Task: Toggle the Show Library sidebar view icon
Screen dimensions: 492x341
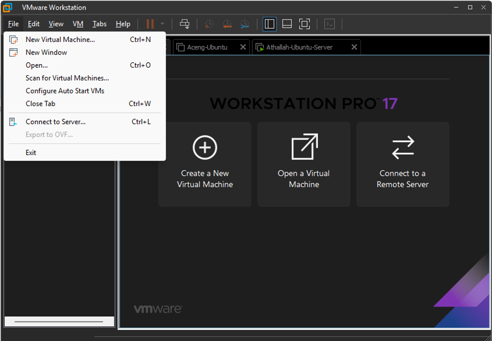Action: pos(269,24)
